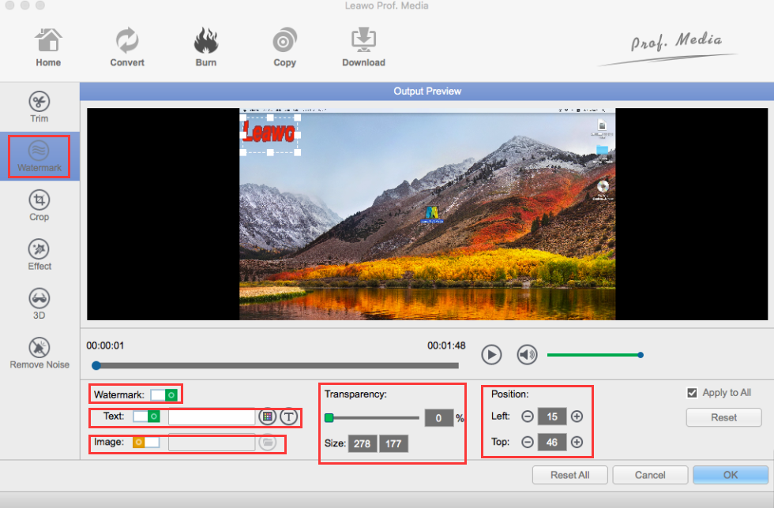This screenshot has height=508, width=774.
Task: Enable the Image watermark switch
Action: 146,442
